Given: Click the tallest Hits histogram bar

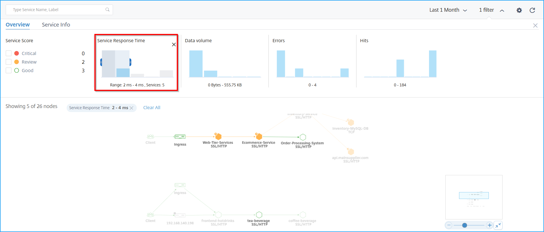Looking at the screenshot, I should pos(433,64).
